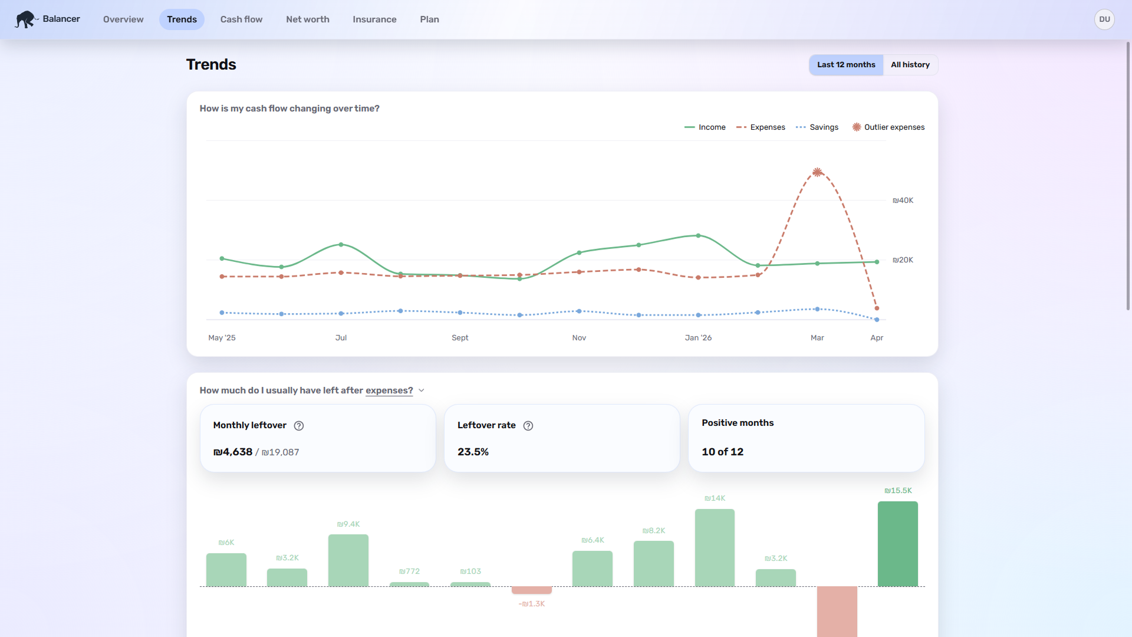This screenshot has height=637, width=1132.
Task: Expand the chevron next to expenses
Action: click(422, 390)
